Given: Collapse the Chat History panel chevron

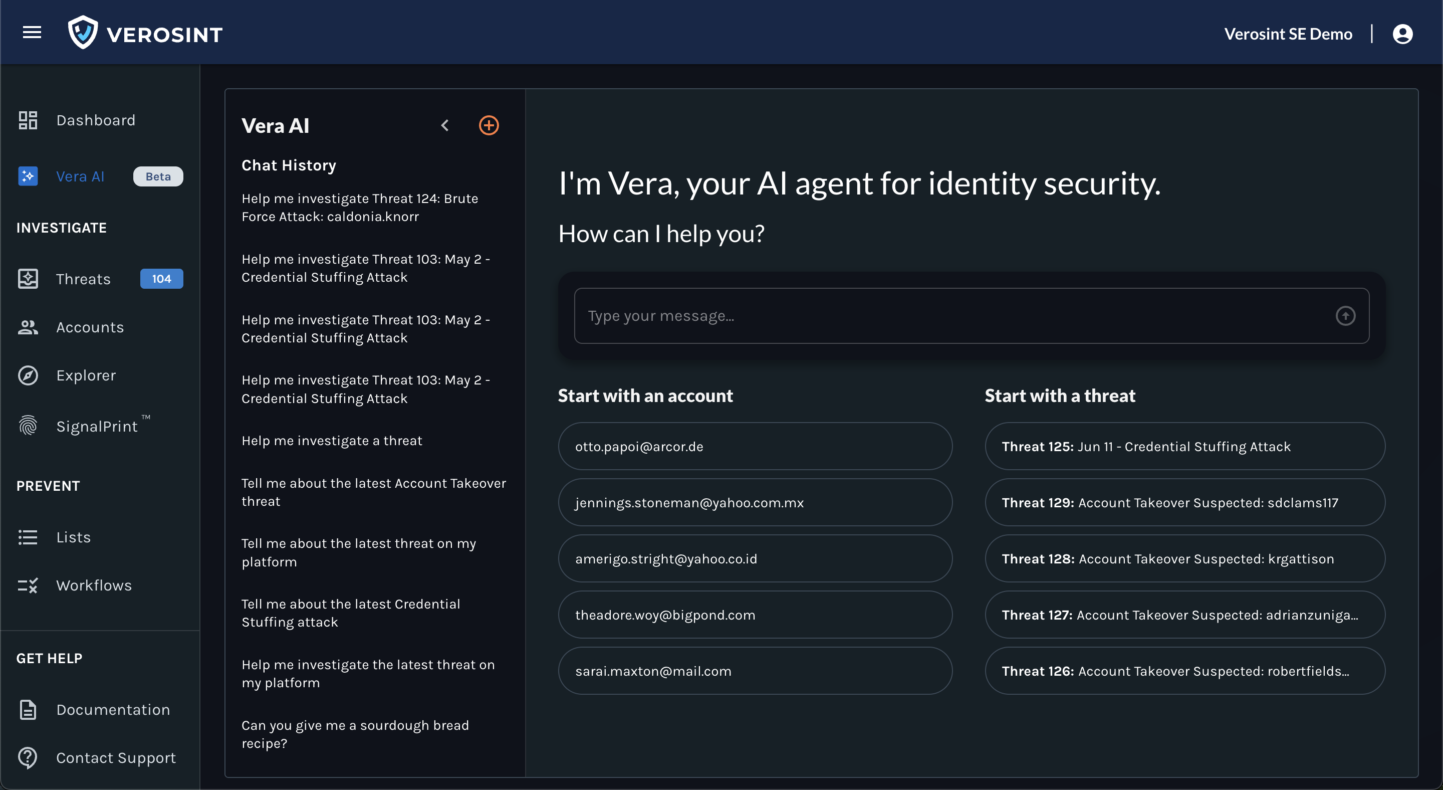Looking at the screenshot, I should click(445, 125).
